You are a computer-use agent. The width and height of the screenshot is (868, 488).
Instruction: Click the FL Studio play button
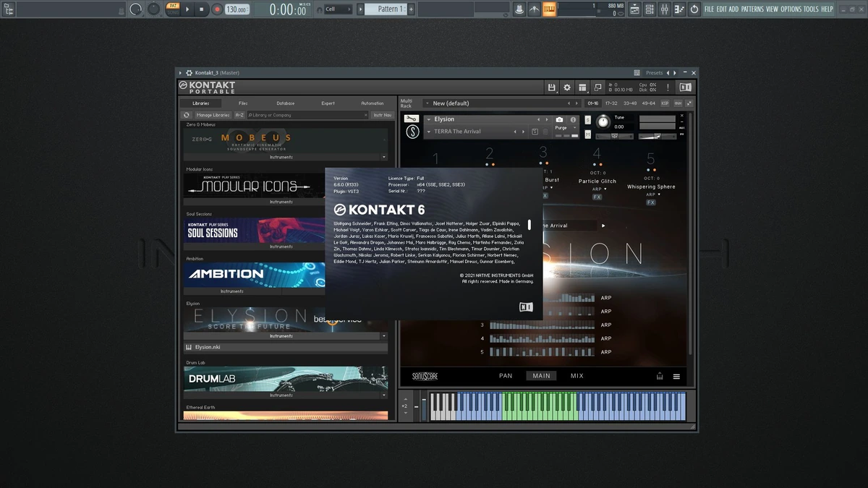tap(187, 9)
